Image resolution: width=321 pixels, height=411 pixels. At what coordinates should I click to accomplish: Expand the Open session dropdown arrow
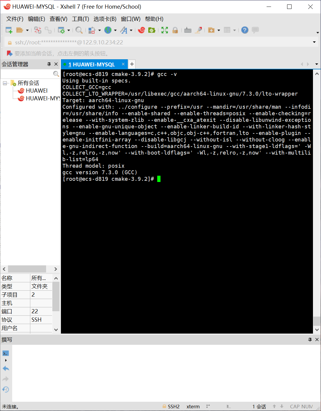point(27,30)
